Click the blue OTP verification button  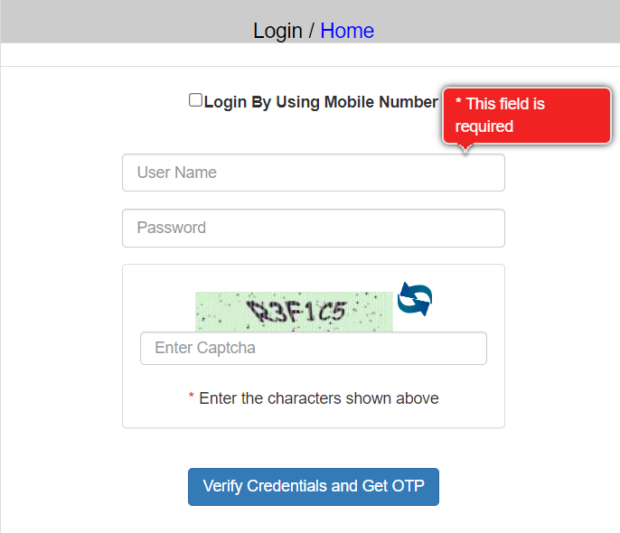pos(314,487)
